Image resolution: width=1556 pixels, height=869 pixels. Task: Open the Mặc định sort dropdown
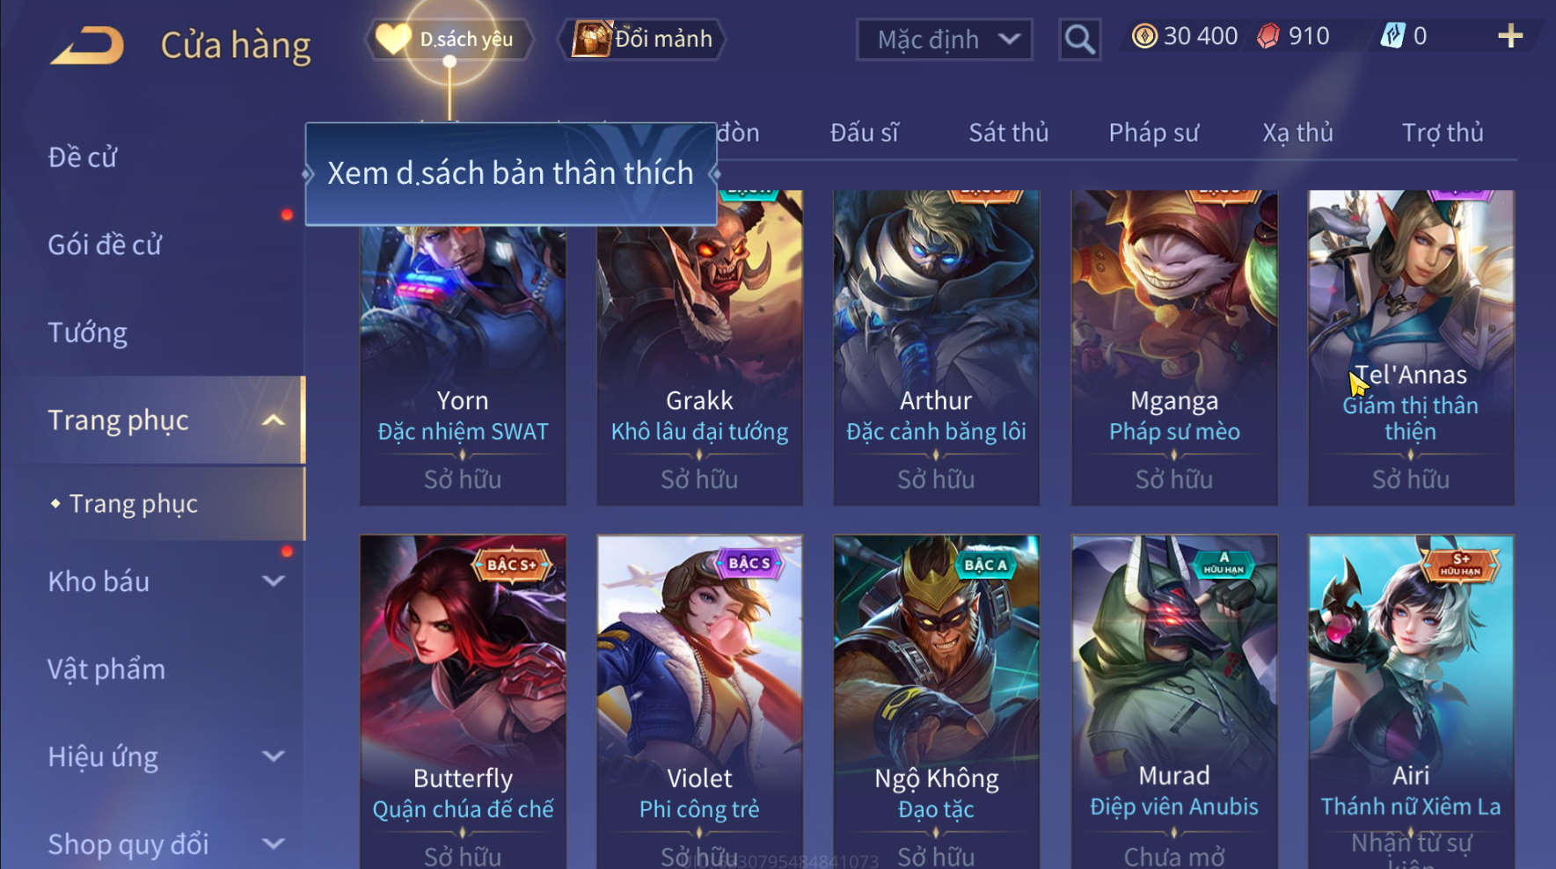tap(944, 40)
